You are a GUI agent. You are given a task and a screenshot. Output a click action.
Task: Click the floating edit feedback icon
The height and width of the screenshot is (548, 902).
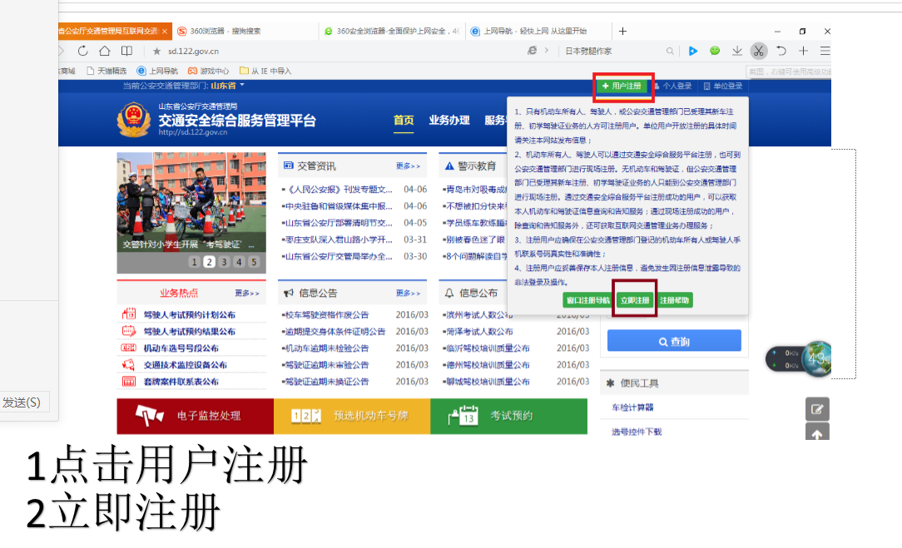(x=817, y=409)
